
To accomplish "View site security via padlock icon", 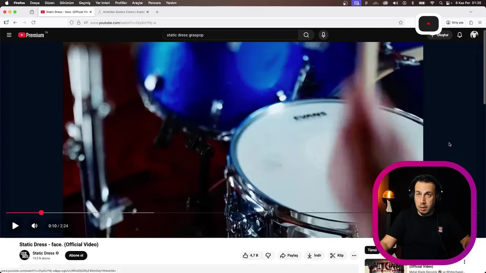I will [79, 23].
